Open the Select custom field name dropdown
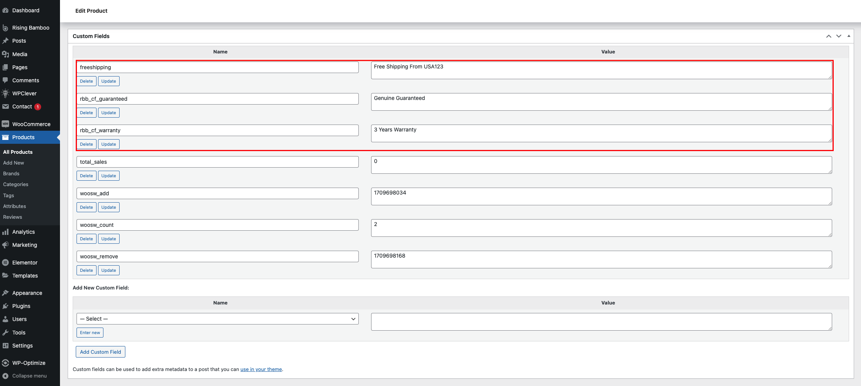861x386 pixels. click(x=217, y=319)
